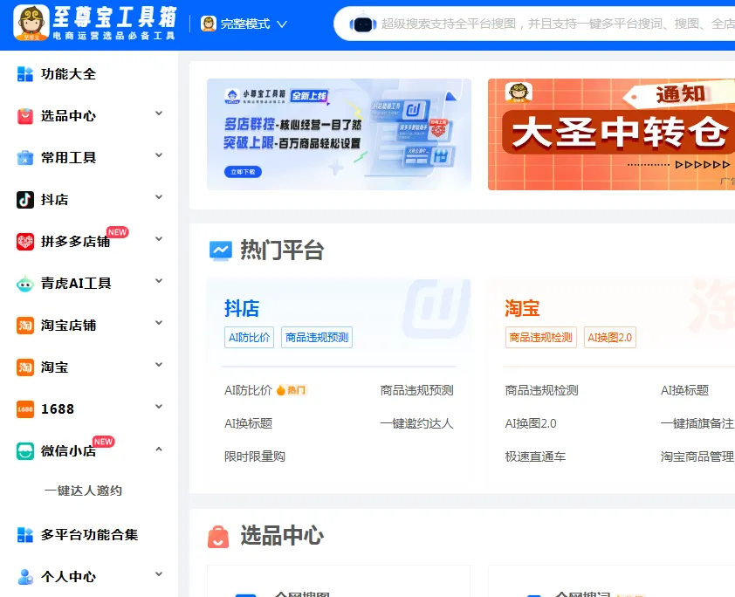Click the 多平台功能合集 icon
Image resolution: width=735 pixels, height=597 pixels.
[x=24, y=535]
